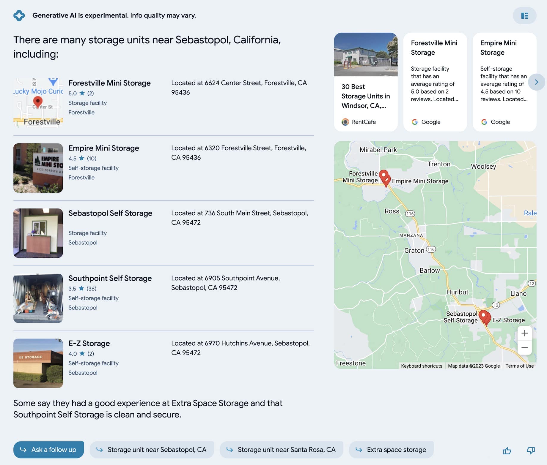Click the Ask a follow up button
The image size is (547, 465).
pos(48,450)
